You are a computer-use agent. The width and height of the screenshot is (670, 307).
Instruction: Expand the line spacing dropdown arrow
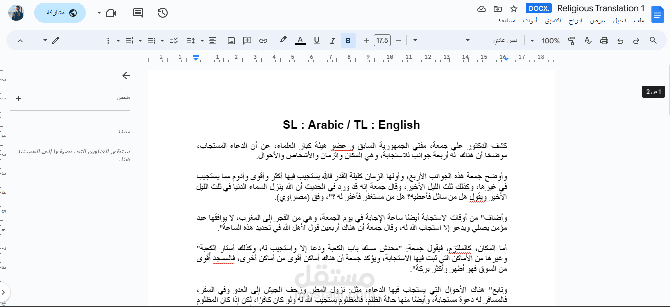[x=202, y=40]
